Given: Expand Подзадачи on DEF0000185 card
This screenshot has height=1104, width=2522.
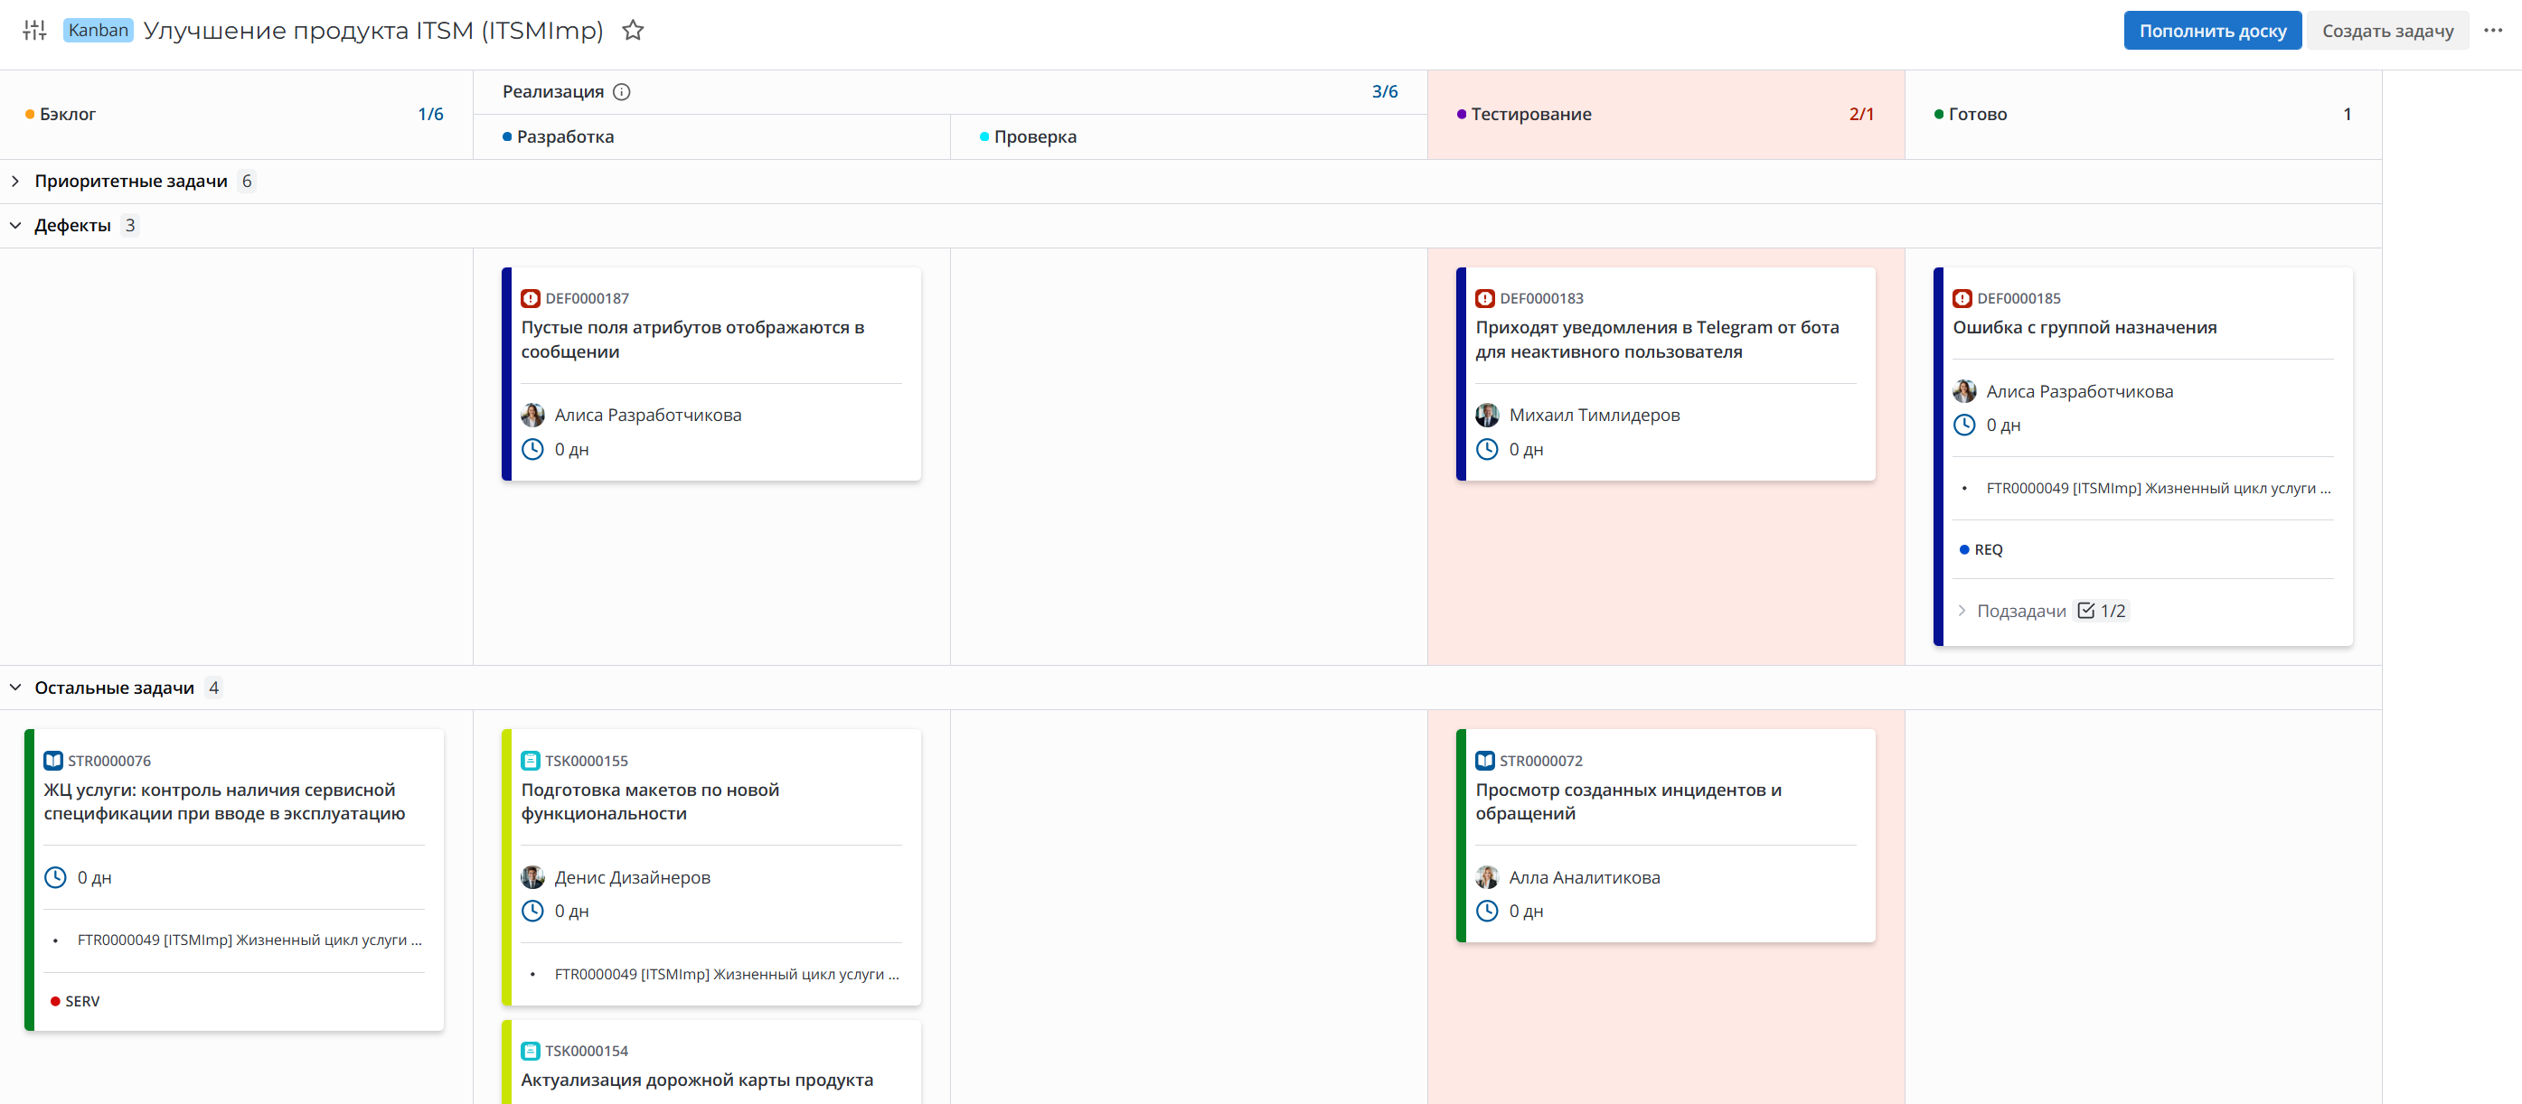Looking at the screenshot, I should click(1962, 611).
